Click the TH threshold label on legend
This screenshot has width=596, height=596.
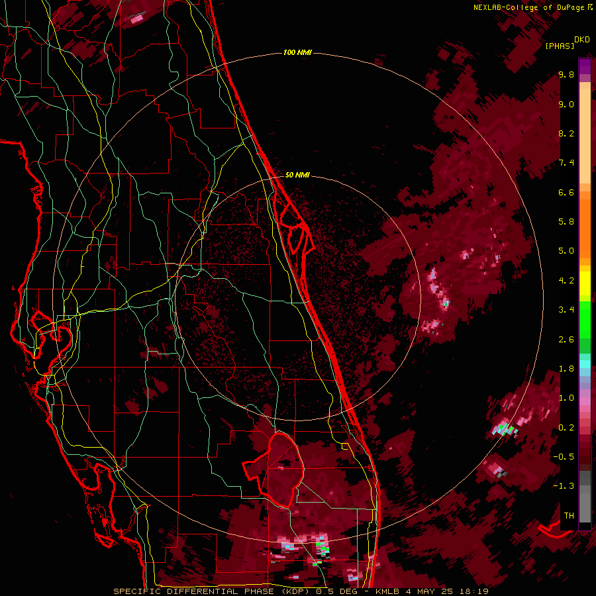[569, 516]
